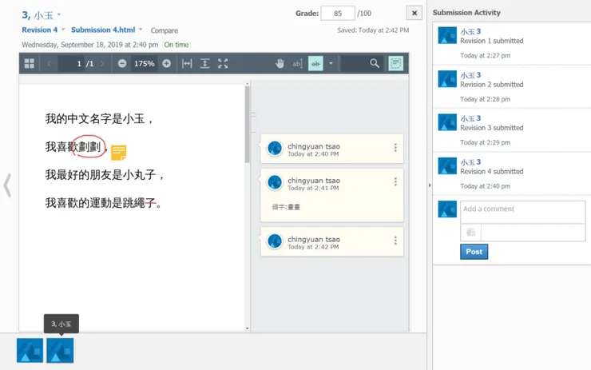
Task: Post the submission comment
Action: 474,252
